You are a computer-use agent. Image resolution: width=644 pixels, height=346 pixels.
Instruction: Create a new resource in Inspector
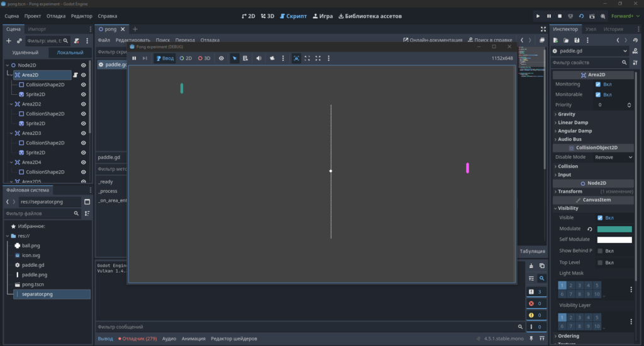click(555, 40)
